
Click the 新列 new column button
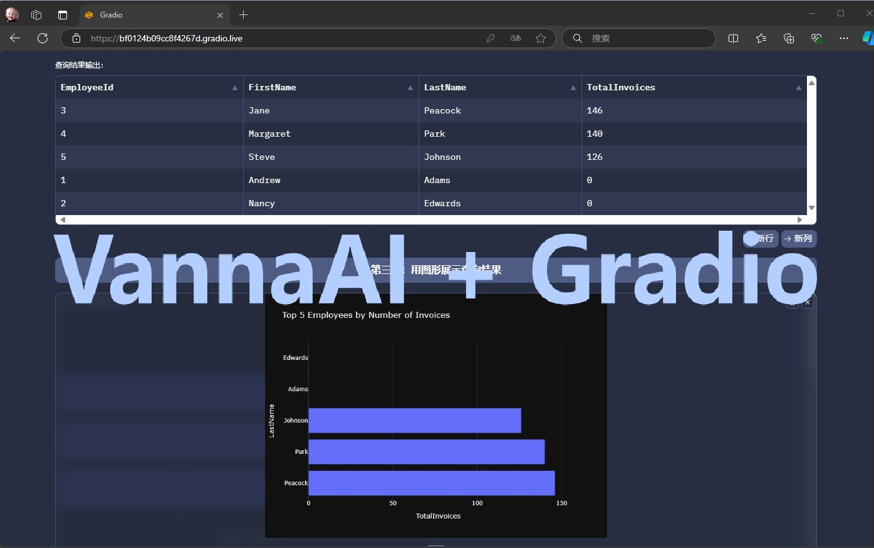(798, 239)
